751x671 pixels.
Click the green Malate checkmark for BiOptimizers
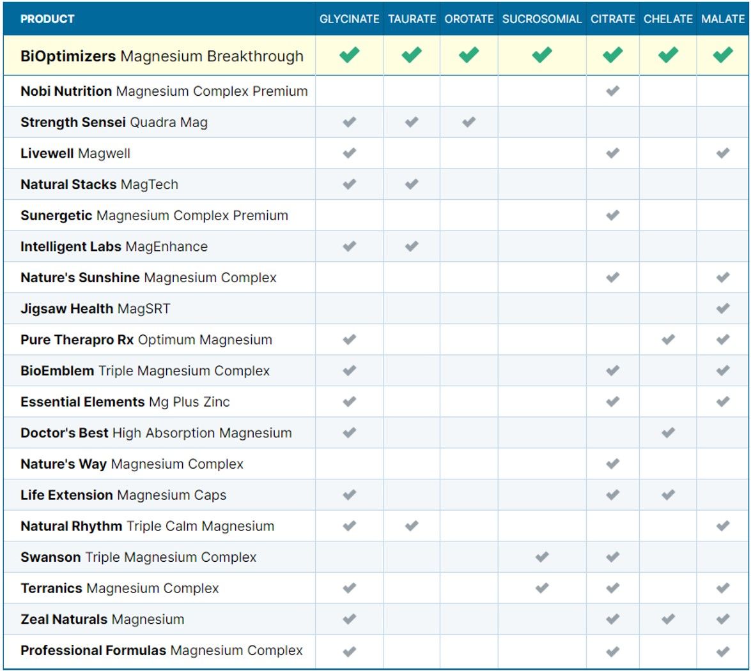pos(723,55)
